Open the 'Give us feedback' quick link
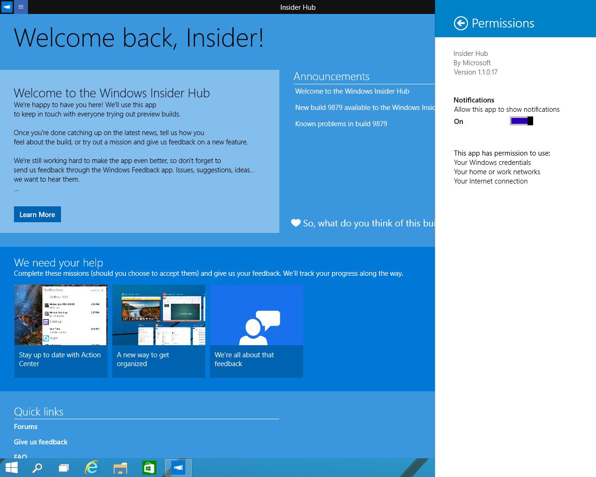This screenshot has height=477, width=596. point(41,442)
